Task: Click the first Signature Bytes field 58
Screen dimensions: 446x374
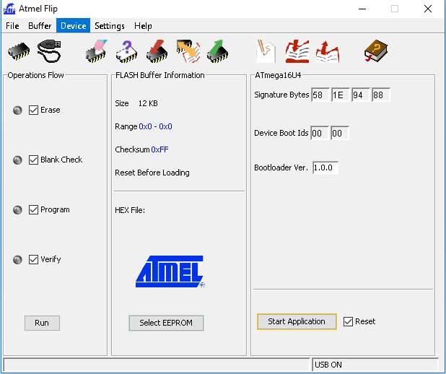Action: point(320,95)
